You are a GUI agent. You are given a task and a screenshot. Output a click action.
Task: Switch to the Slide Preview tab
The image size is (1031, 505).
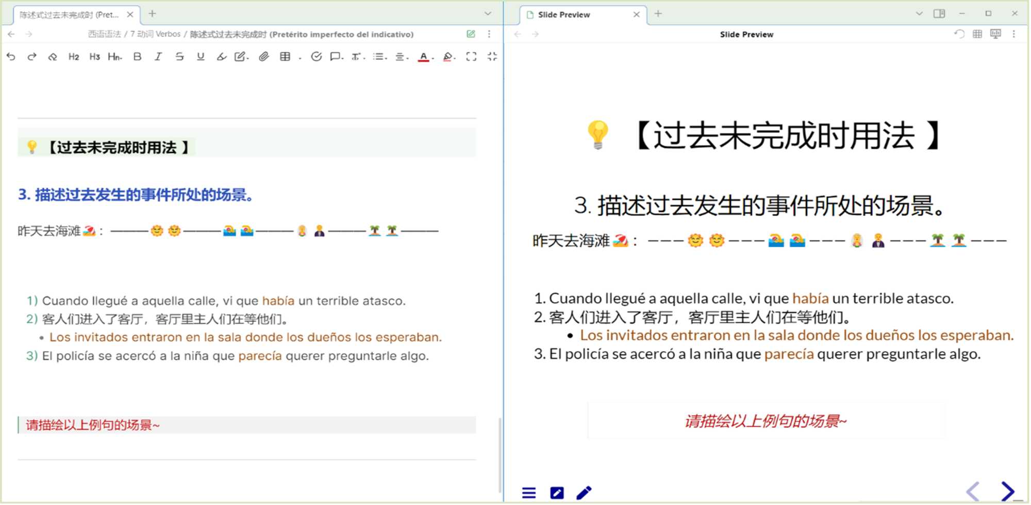pos(563,14)
